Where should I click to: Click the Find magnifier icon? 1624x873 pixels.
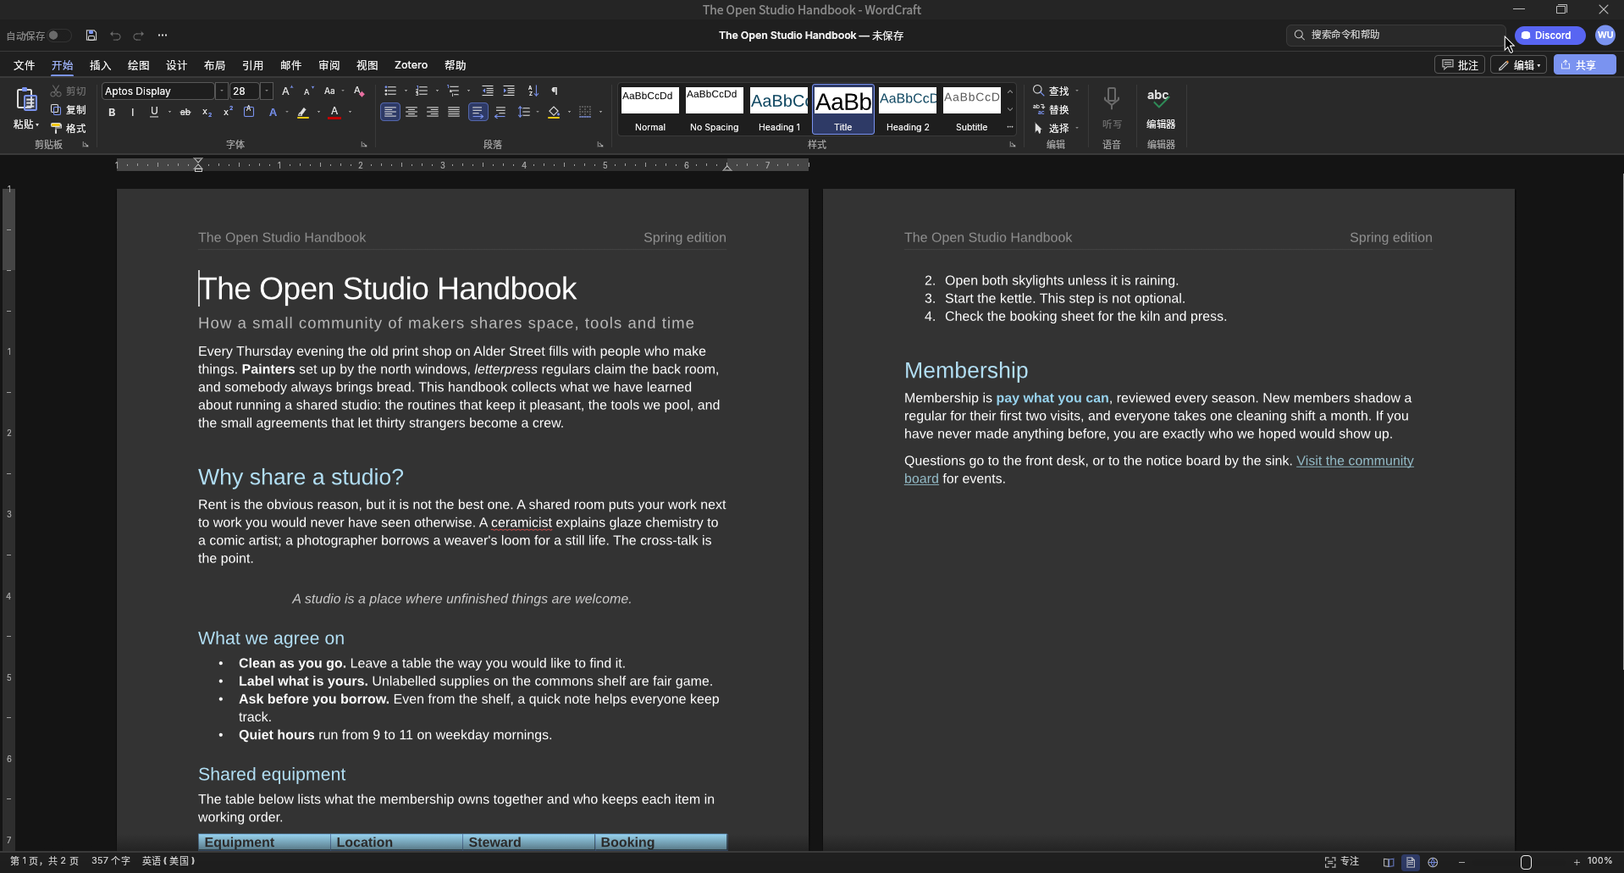1038,91
